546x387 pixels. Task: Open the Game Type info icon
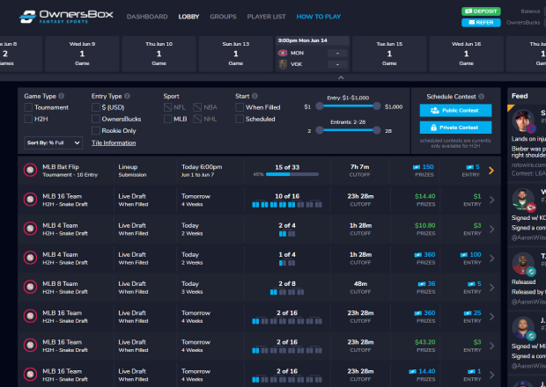(x=62, y=96)
